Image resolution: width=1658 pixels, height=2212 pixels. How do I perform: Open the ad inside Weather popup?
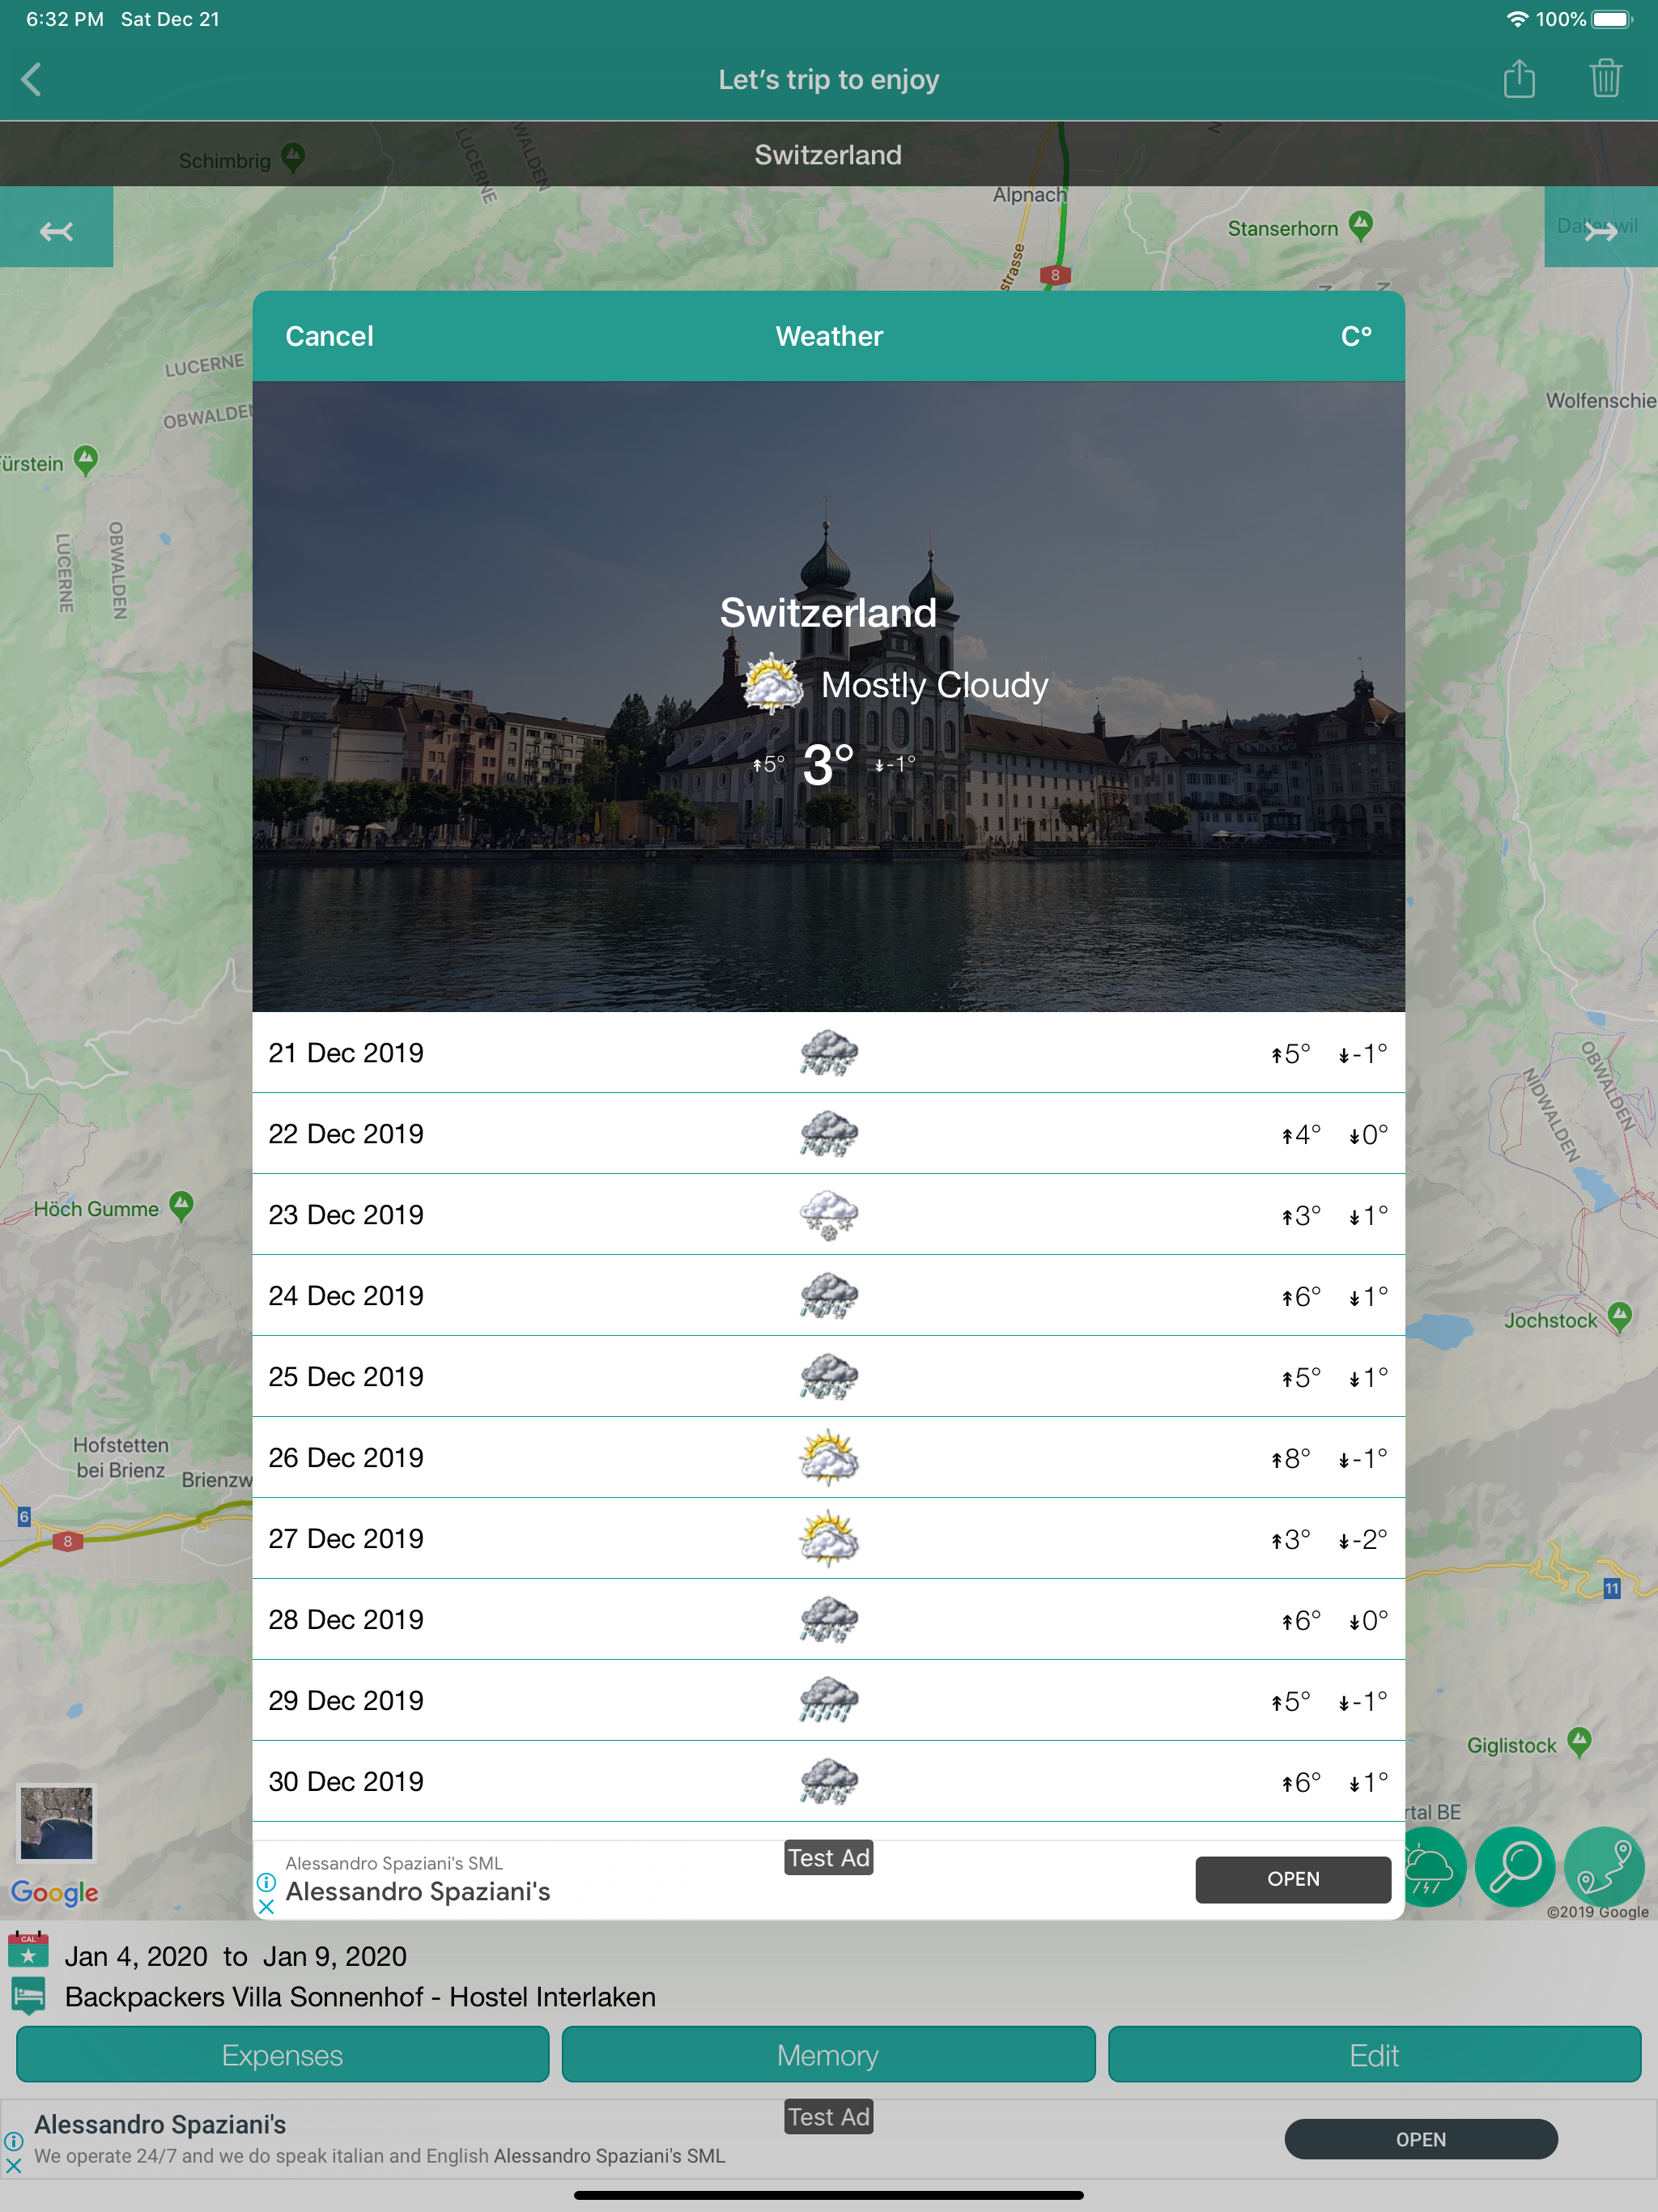pos(1292,1879)
